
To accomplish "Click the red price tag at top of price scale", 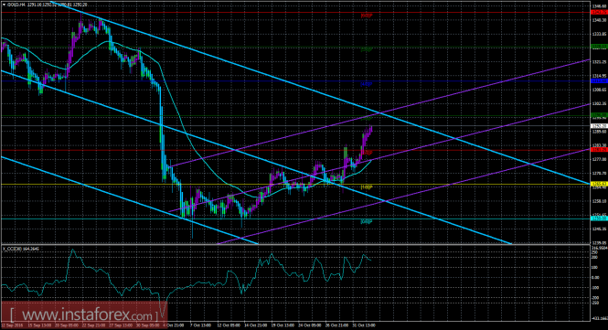I will coord(598,13).
